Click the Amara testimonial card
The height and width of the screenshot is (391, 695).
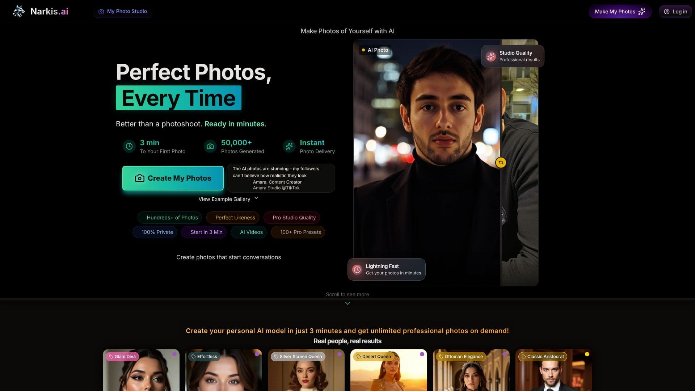click(x=281, y=178)
